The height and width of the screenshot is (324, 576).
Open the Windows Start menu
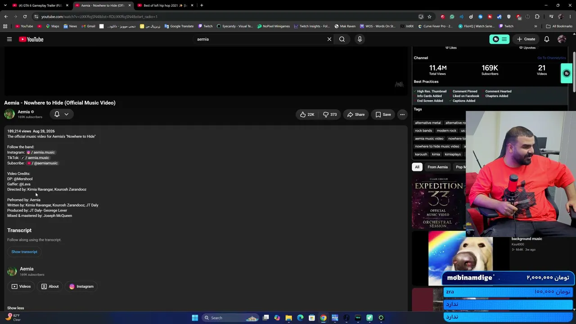[195, 318]
